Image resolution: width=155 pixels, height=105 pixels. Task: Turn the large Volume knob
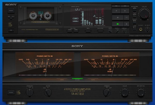pyautogui.click(x=144, y=14)
